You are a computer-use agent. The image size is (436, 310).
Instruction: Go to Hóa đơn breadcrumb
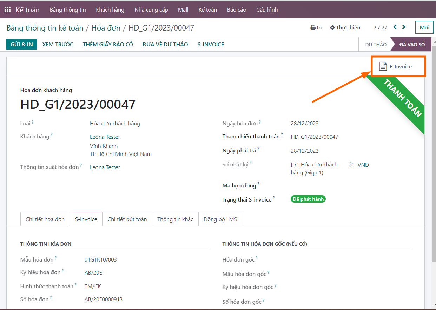pos(106,28)
